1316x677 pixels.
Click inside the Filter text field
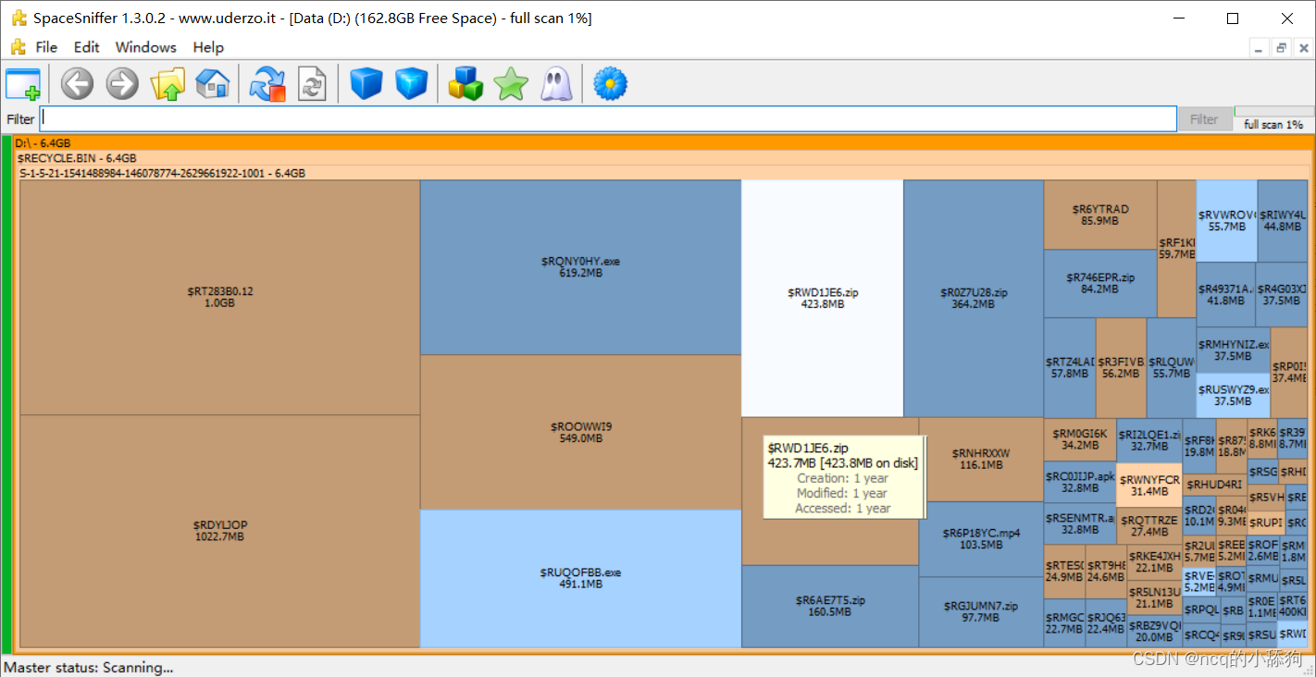608,118
